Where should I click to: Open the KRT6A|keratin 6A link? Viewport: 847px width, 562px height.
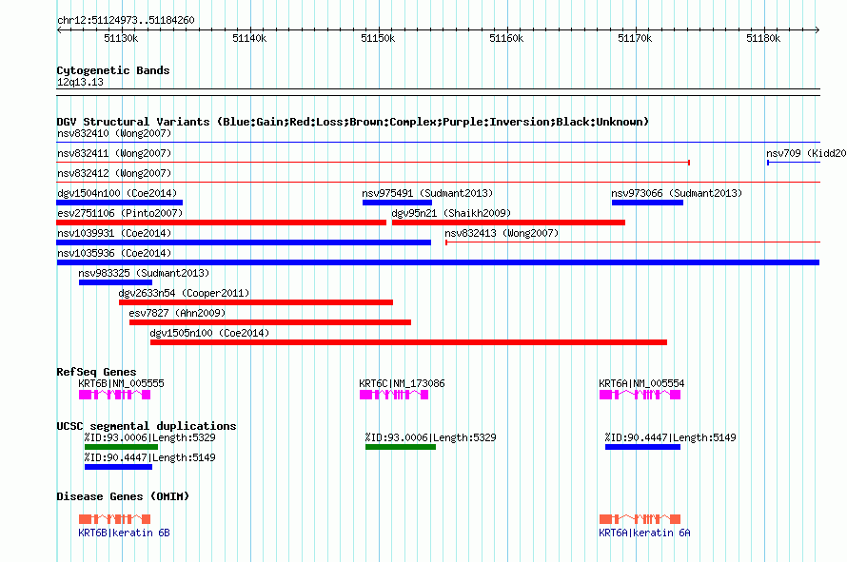[x=644, y=533]
